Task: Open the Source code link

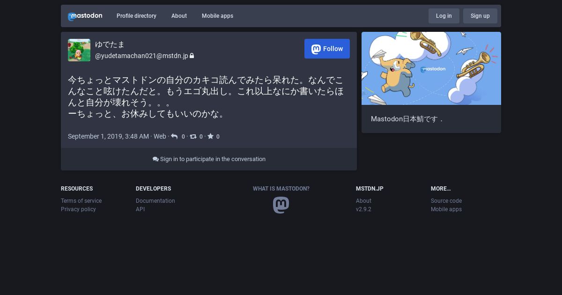Action: [446, 201]
